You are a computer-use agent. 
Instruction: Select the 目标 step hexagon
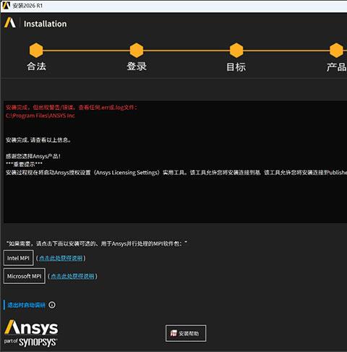(x=236, y=51)
